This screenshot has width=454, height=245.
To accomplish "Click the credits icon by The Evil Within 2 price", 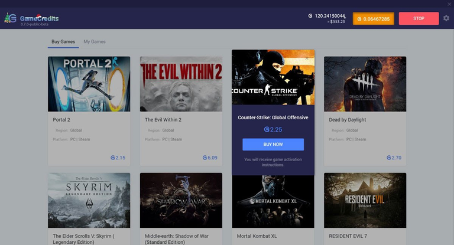I will click(x=205, y=158).
